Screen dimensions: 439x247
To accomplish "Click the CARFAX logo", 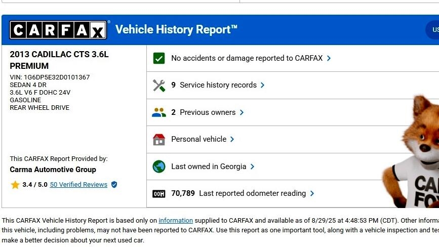I will point(58,30).
